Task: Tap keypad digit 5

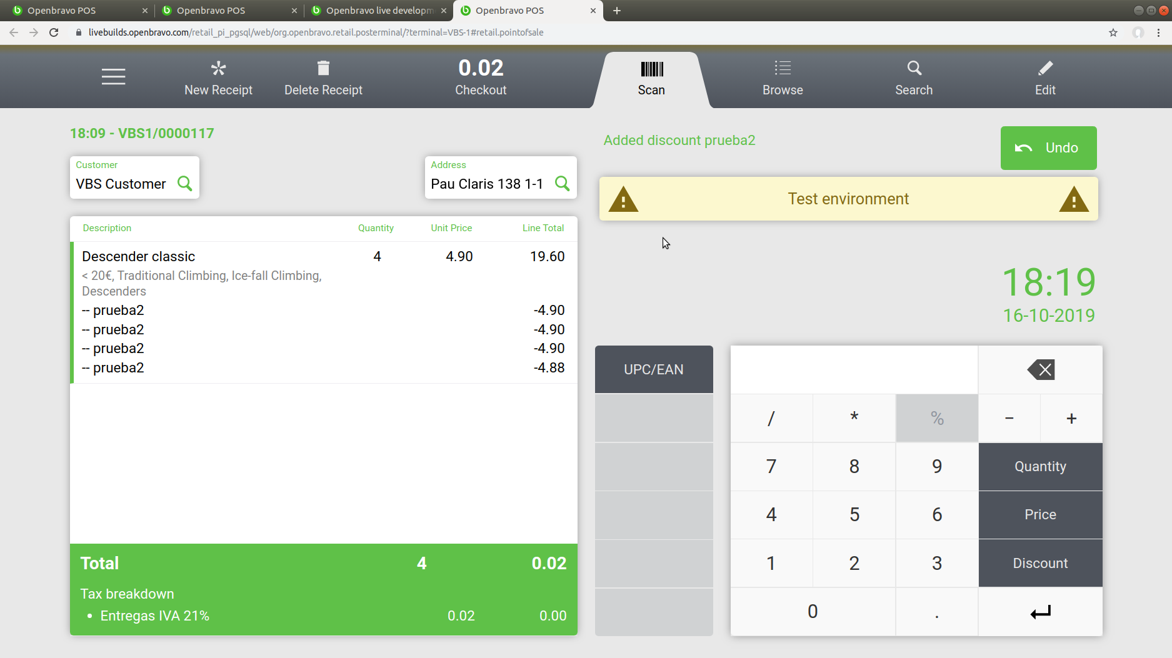Action: (x=854, y=515)
